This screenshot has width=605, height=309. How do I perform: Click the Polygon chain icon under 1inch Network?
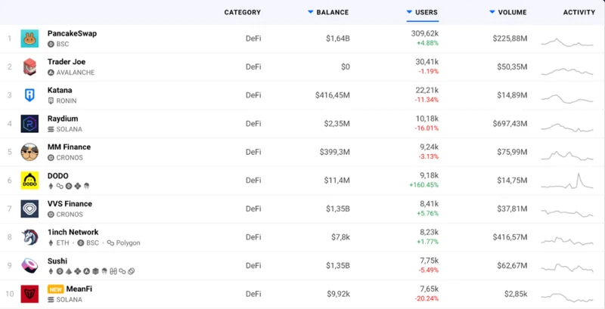110,243
